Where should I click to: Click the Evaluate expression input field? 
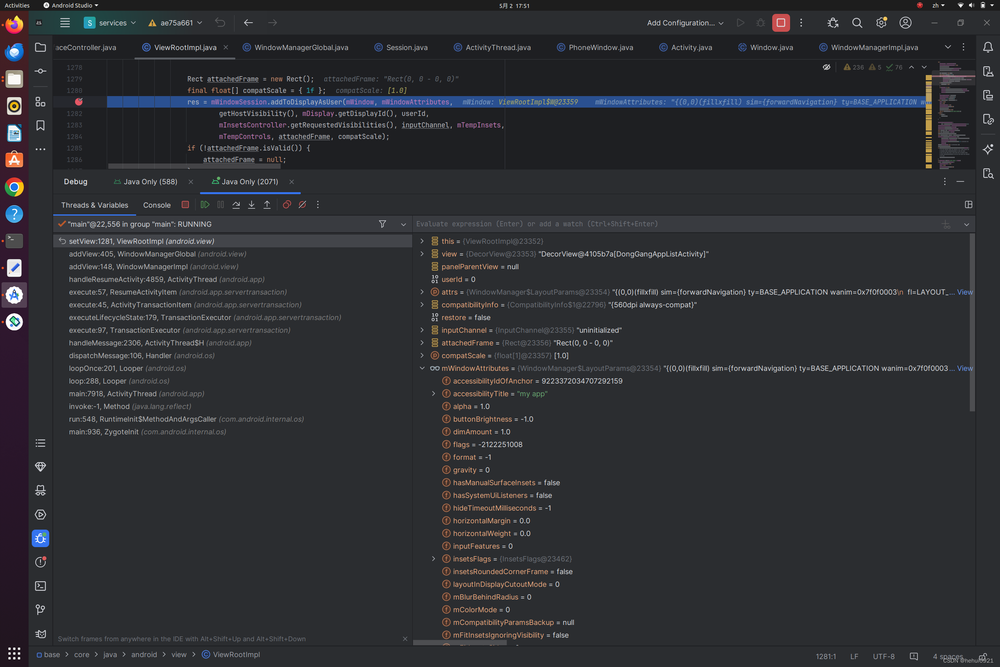coord(676,224)
